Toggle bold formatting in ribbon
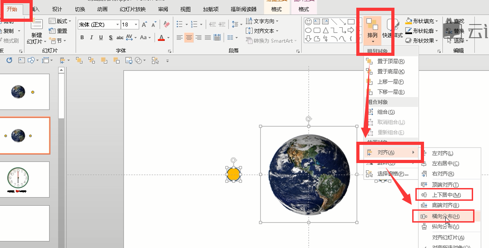Image resolution: width=489 pixels, height=248 pixels. (82, 38)
